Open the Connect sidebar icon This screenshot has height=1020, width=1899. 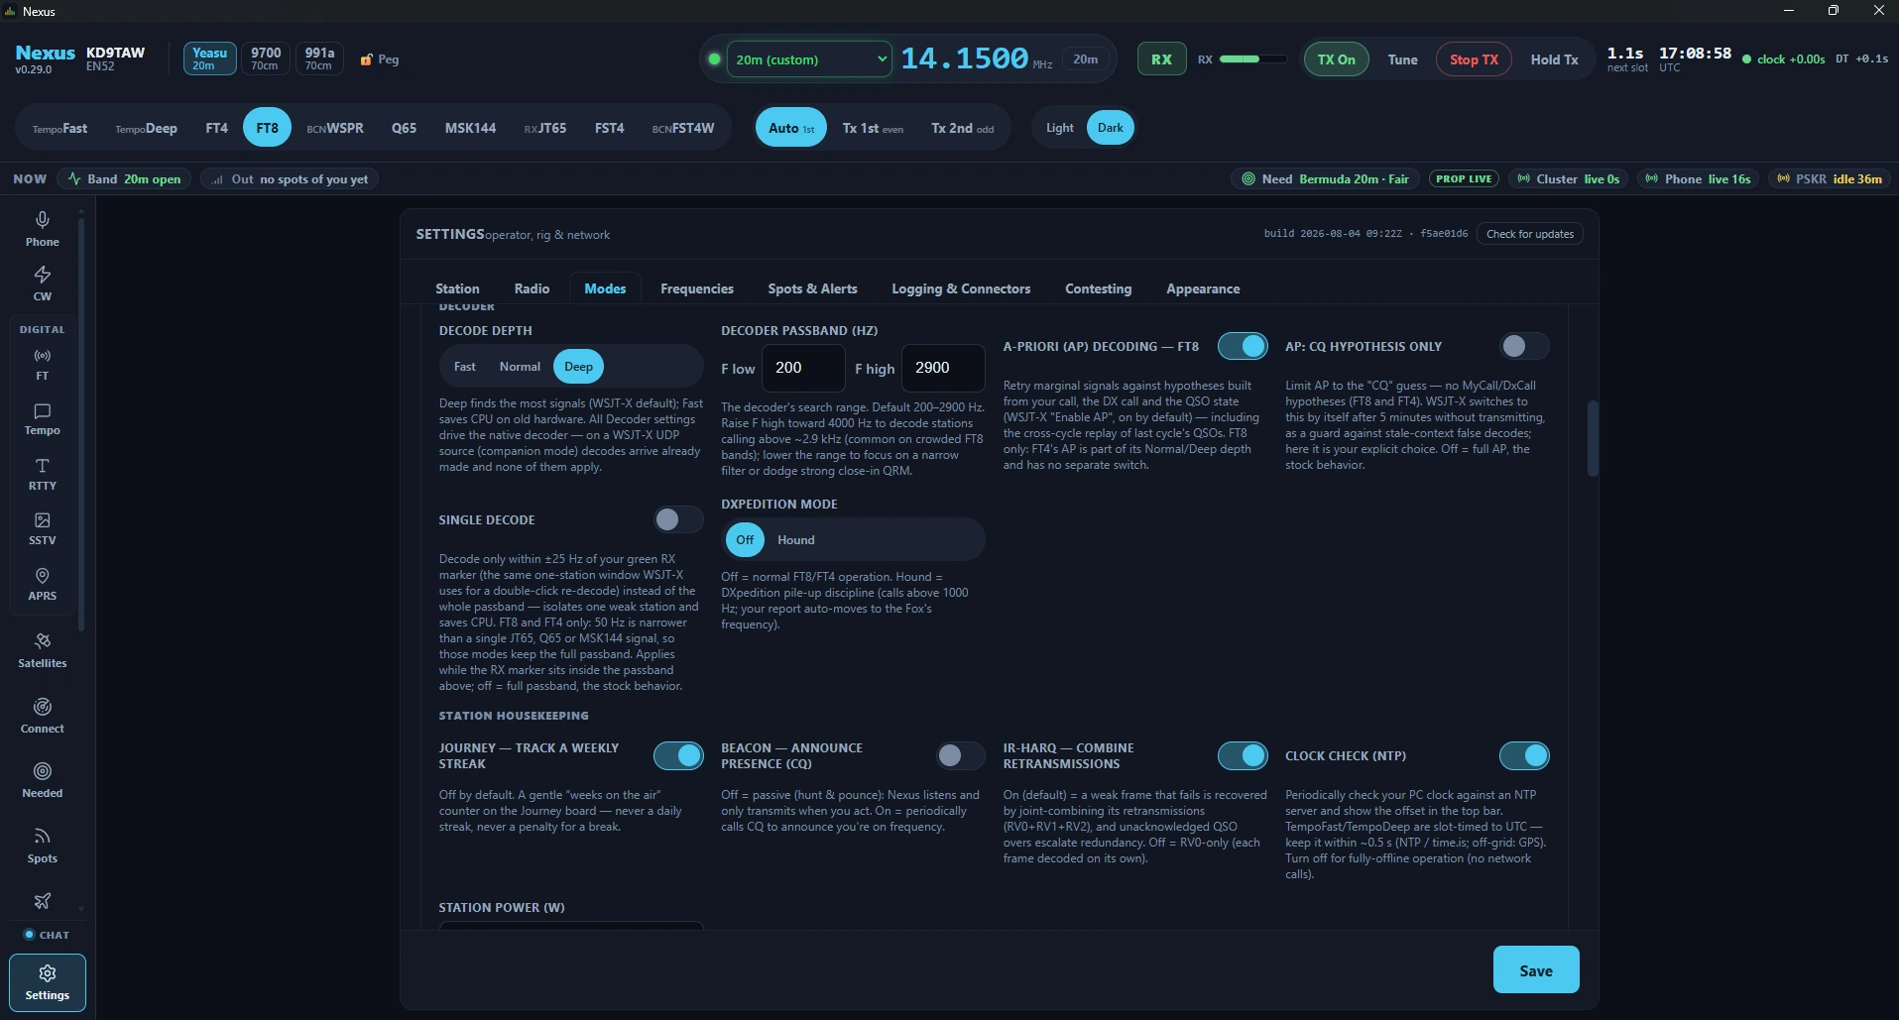[x=42, y=716]
